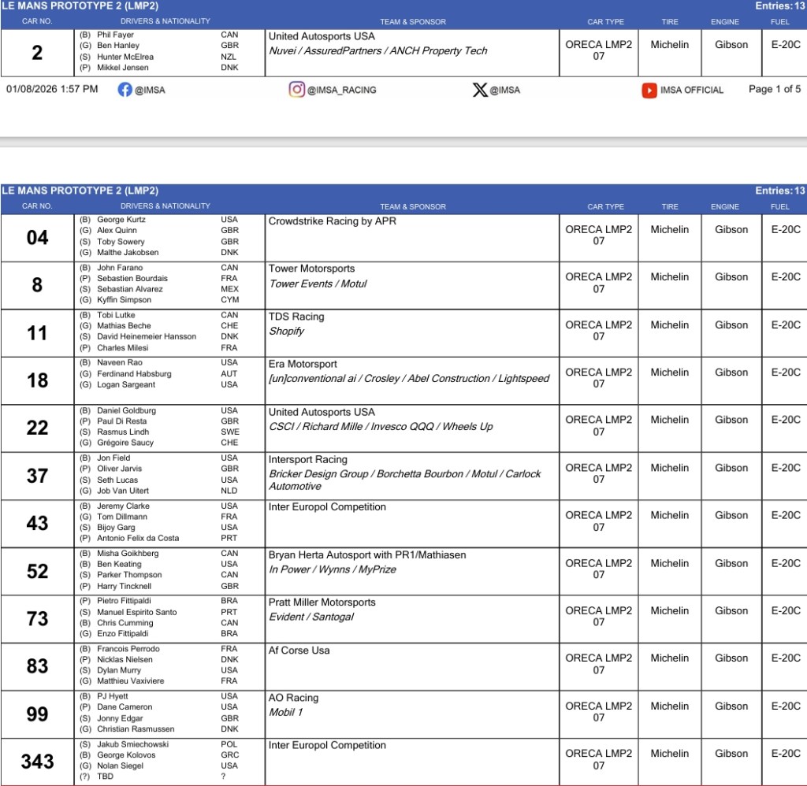Select the Pratt Miller Motorsports team name
Image resolution: width=807 pixels, height=786 pixels.
tap(322, 602)
